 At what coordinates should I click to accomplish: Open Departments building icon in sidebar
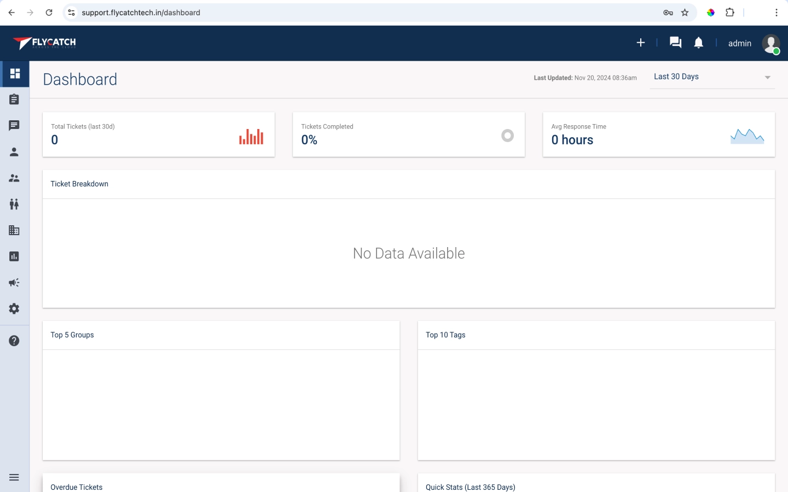(x=14, y=230)
